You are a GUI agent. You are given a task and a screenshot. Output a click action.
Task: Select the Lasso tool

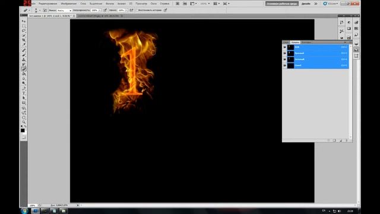(x=24, y=31)
